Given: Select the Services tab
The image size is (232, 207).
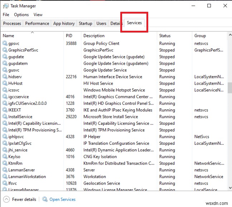Looking at the screenshot, I should pos(134,23).
